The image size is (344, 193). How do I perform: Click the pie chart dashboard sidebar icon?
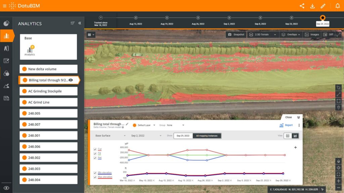(6, 23)
